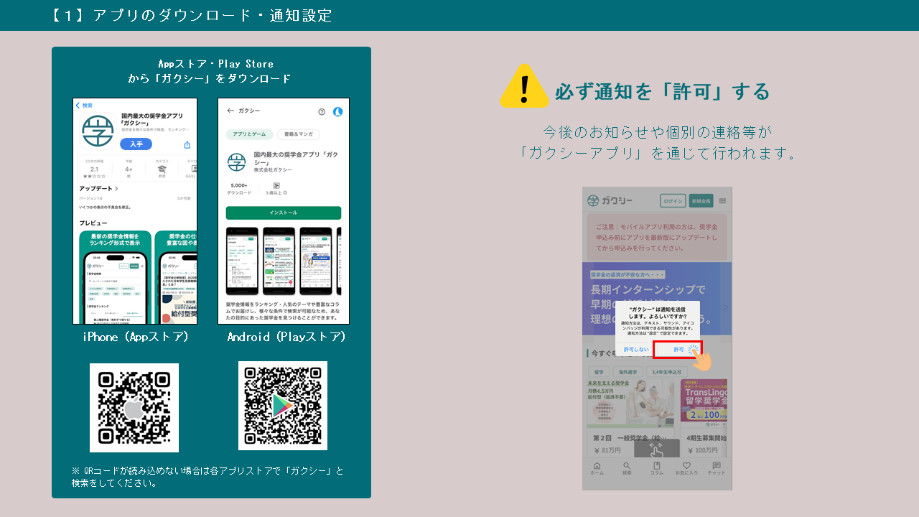Tap 許可しない in notification dialog
Screen dimensions: 919x517
pyautogui.click(x=636, y=350)
